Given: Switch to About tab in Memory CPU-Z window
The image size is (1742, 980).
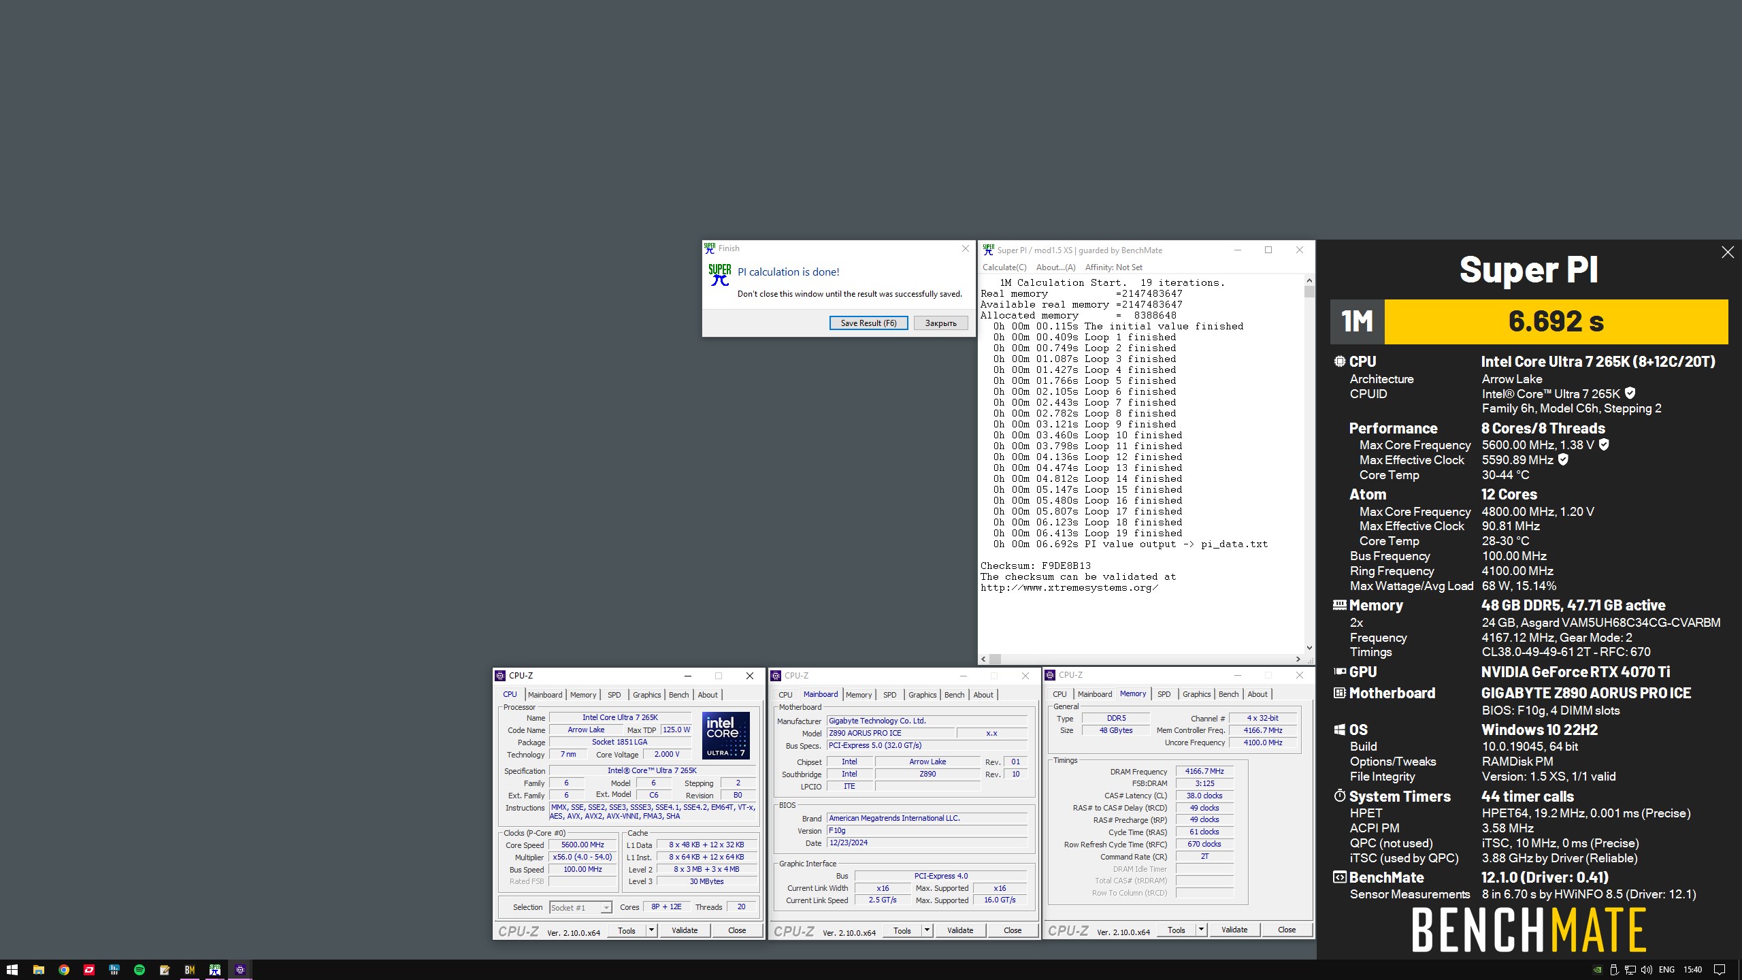Looking at the screenshot, I should pos(1257,694).
